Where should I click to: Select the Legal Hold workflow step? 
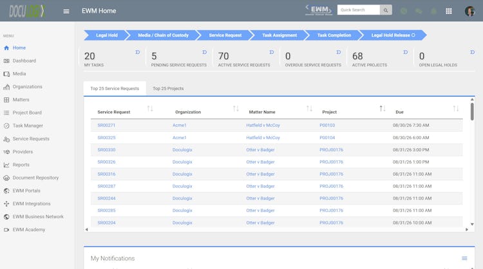(106, 35)
